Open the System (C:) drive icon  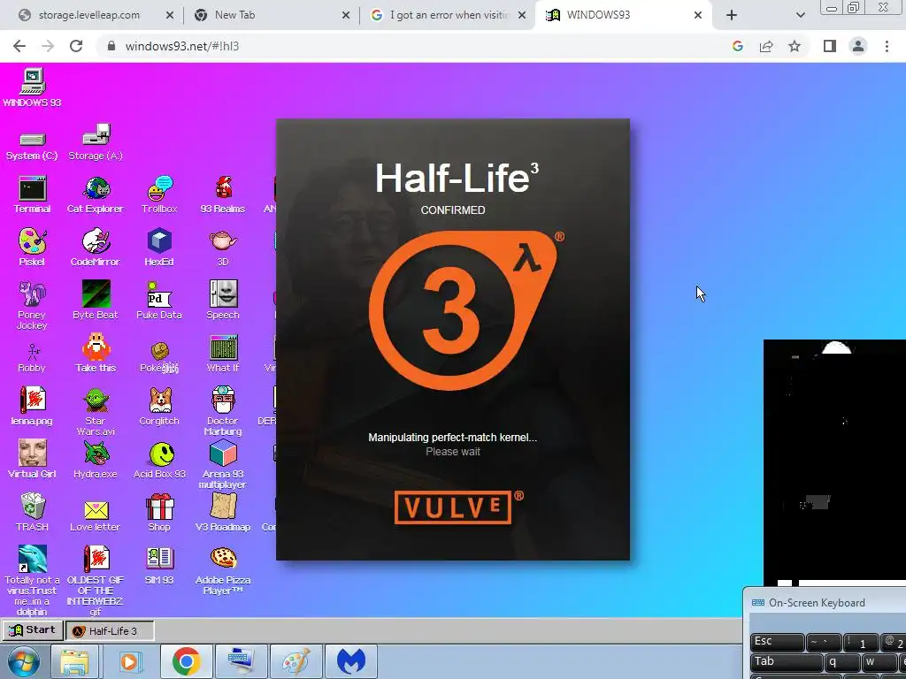[x=32, y=144]
